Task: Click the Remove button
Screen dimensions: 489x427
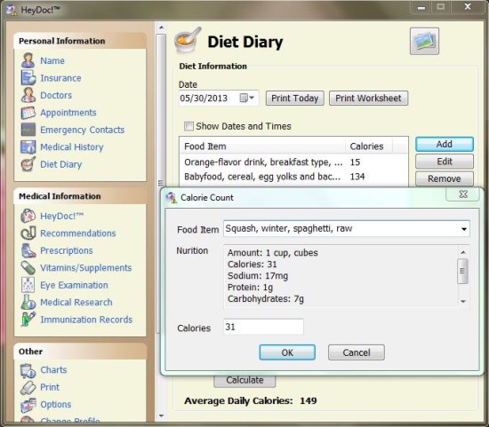Action: [445, 178]
